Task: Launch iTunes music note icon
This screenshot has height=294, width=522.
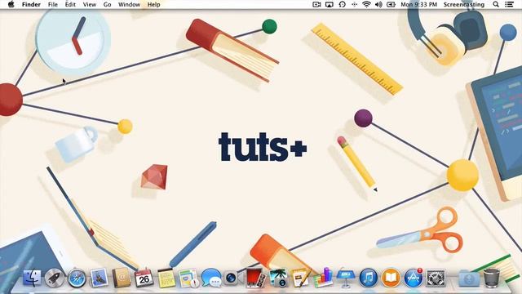Action: point(368,278)
